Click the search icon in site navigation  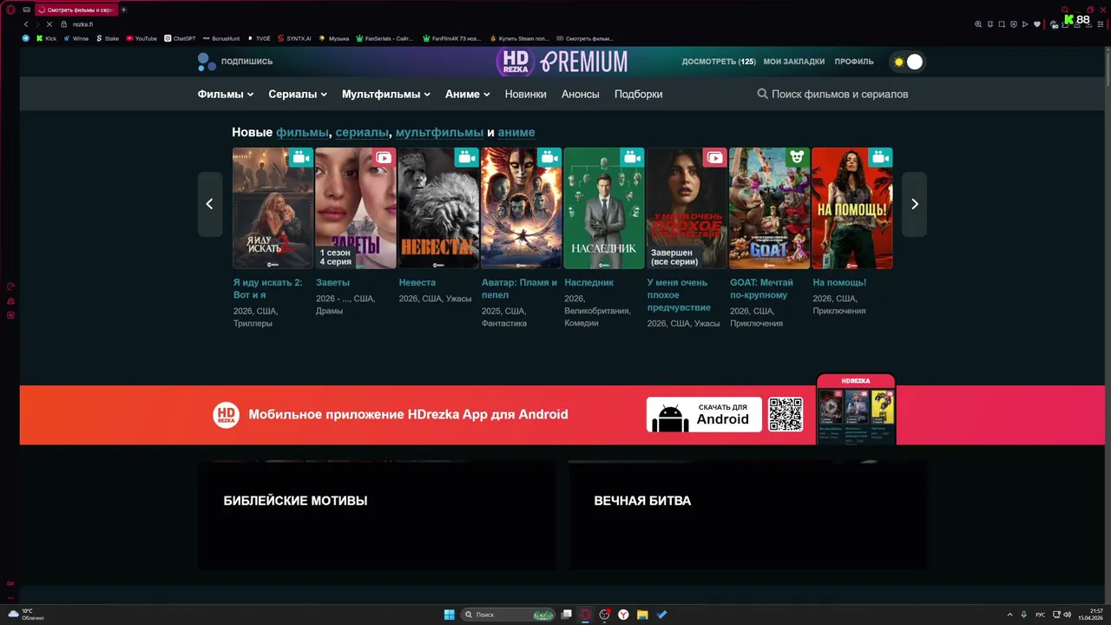tap(762, 94)
